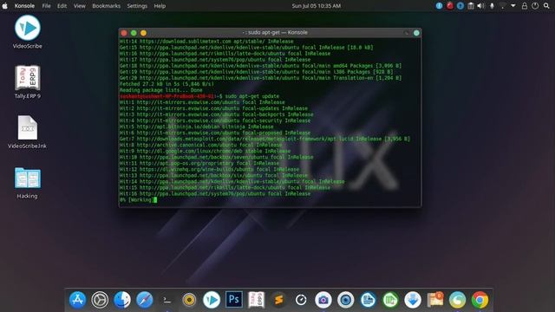The width and height of the screenshot is (555, 312).
Task: Open the Hacking folder on desktop
Action: tap(27, 183)
